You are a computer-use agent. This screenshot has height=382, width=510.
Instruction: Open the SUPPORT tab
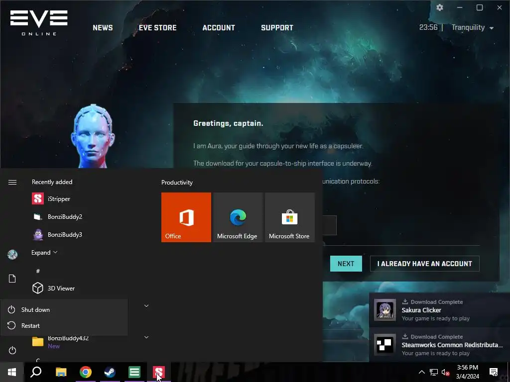[277, 28]
